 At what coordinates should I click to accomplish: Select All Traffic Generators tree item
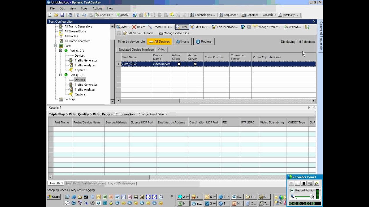tap(78, 26)
